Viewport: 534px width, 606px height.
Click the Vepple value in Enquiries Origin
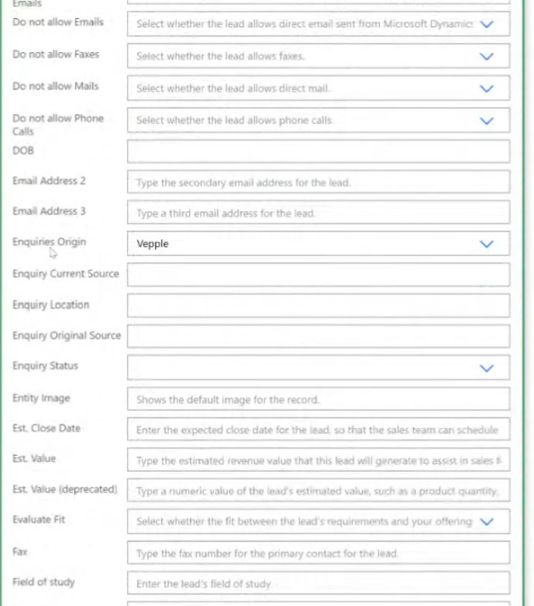(x=153, y=244)
